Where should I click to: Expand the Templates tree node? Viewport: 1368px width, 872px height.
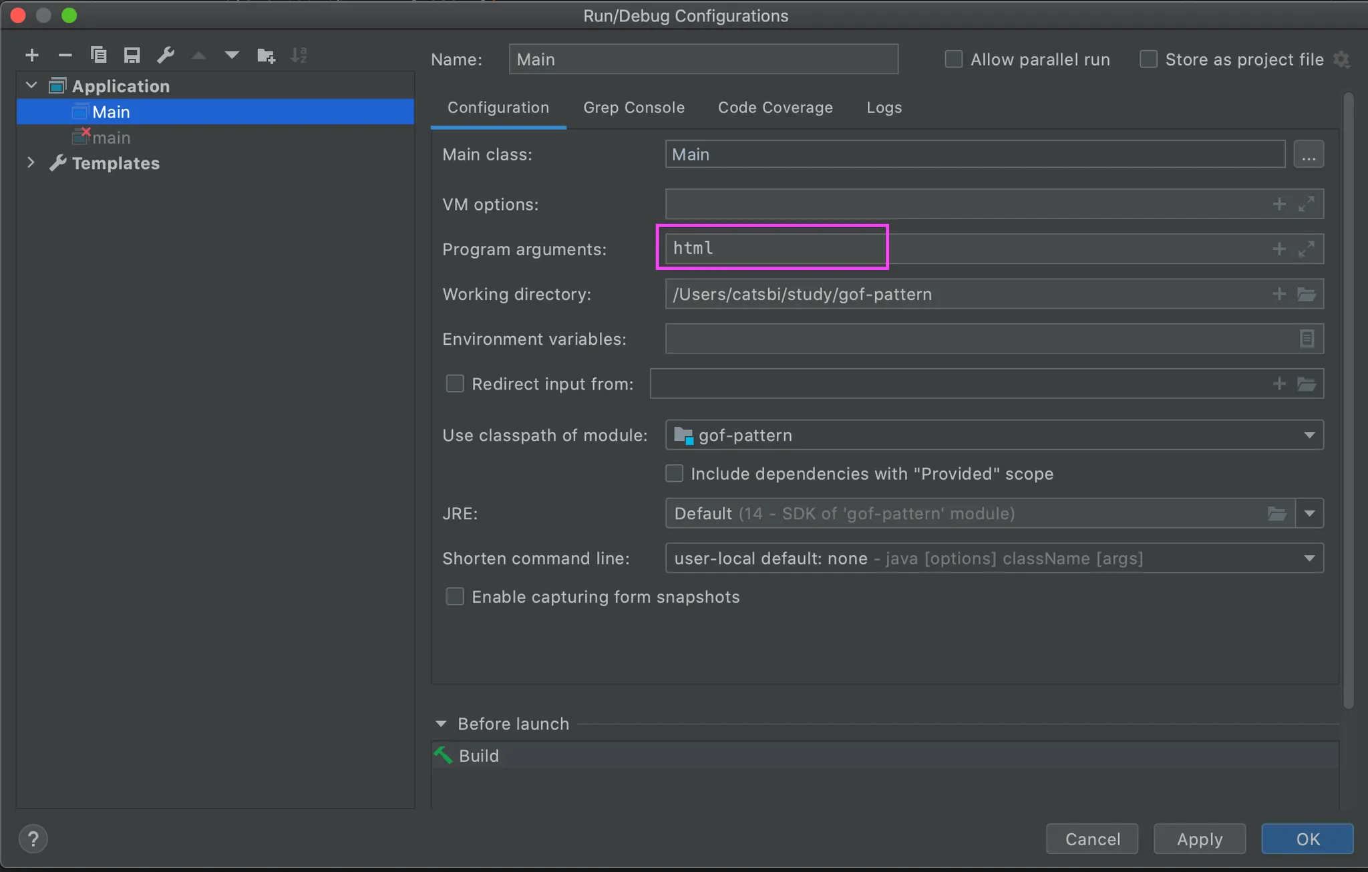31,162
